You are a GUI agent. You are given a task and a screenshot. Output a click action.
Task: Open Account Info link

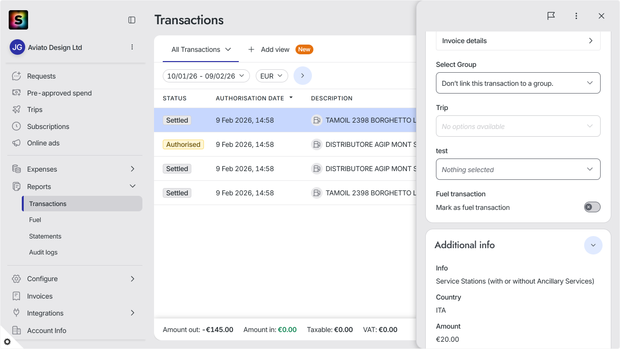click(46, 331)
